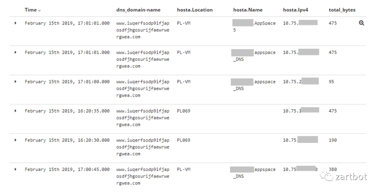This screenshot has width=379, height=192.
Task: Click the 95 total_bytes value
Action: 331,82
